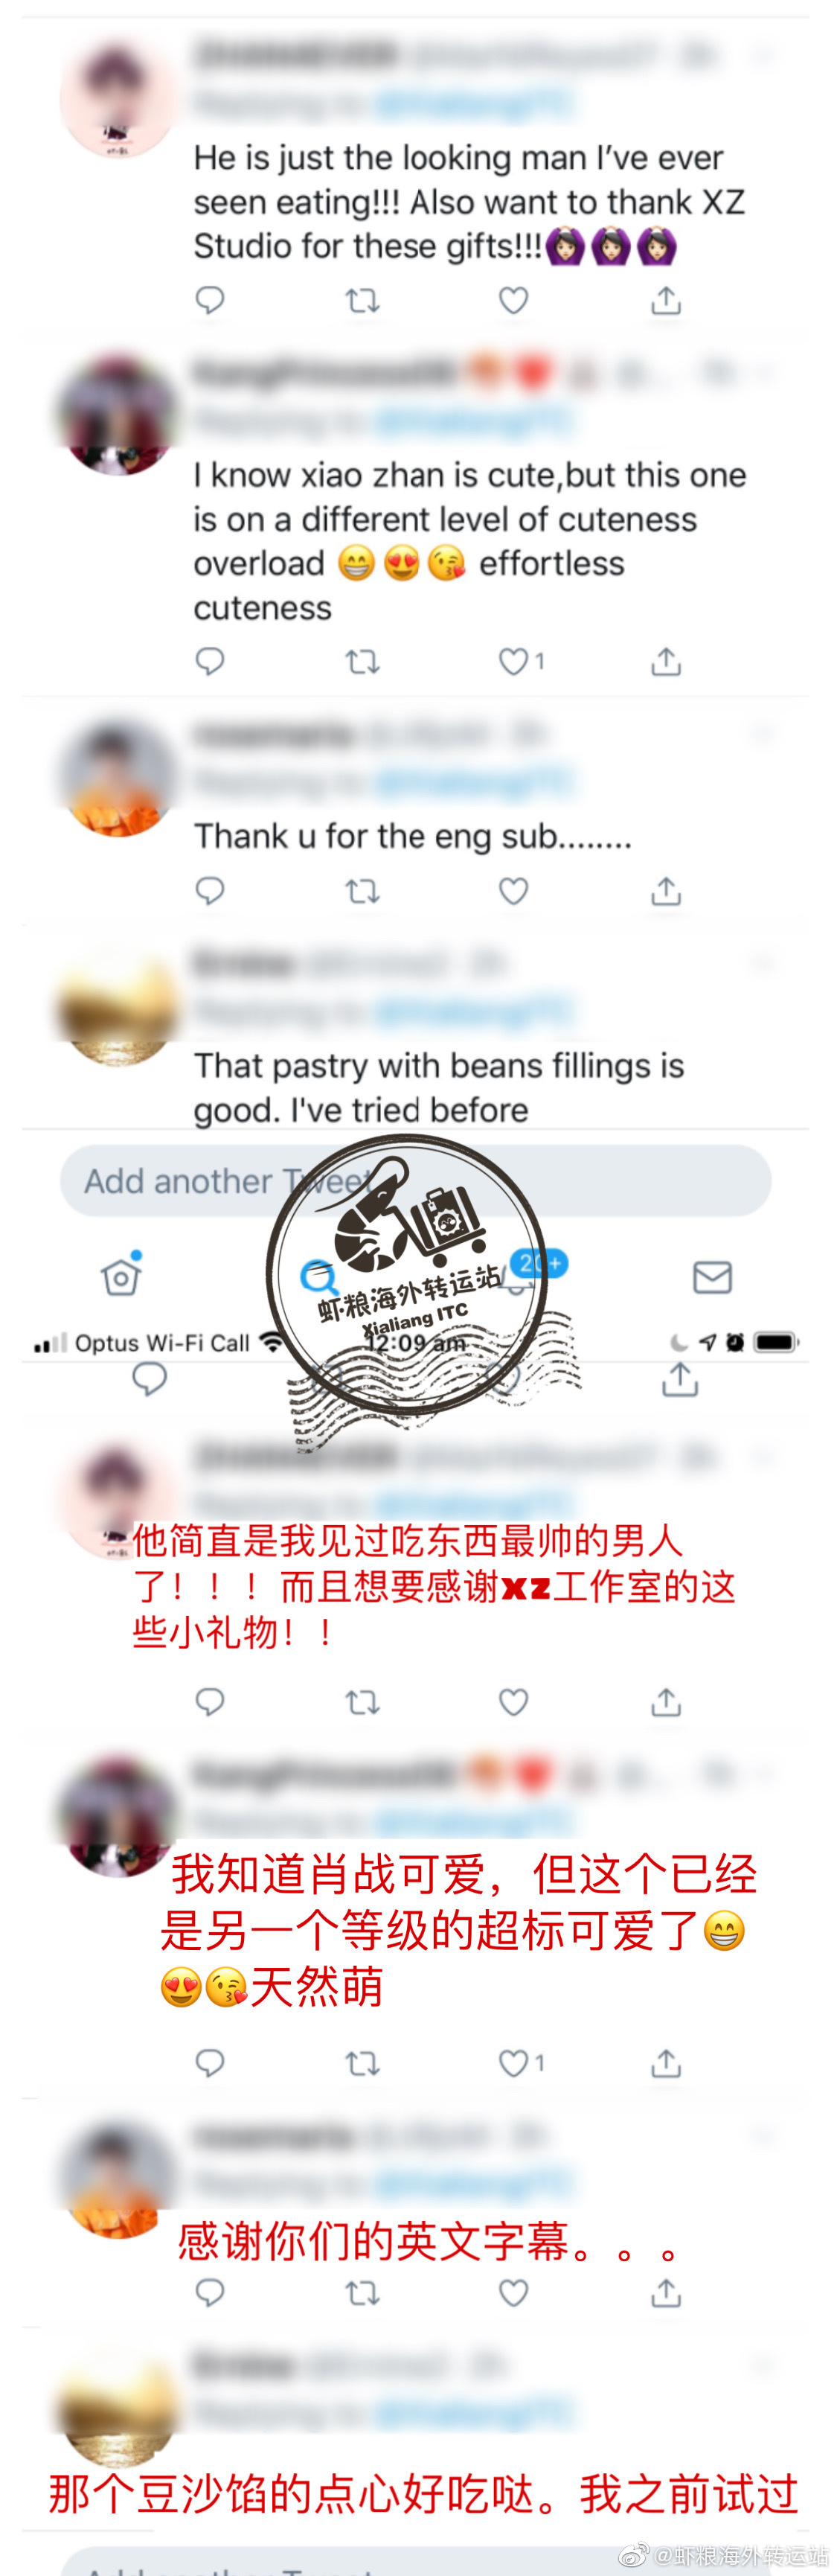
Task: Tap the "Add another Tweet" reply field
Action: [x=415, y=1181]
